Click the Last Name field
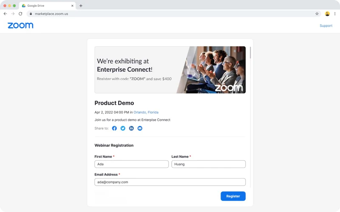Image resolution: width=340 pixels, height=212 pixels. 208,164
